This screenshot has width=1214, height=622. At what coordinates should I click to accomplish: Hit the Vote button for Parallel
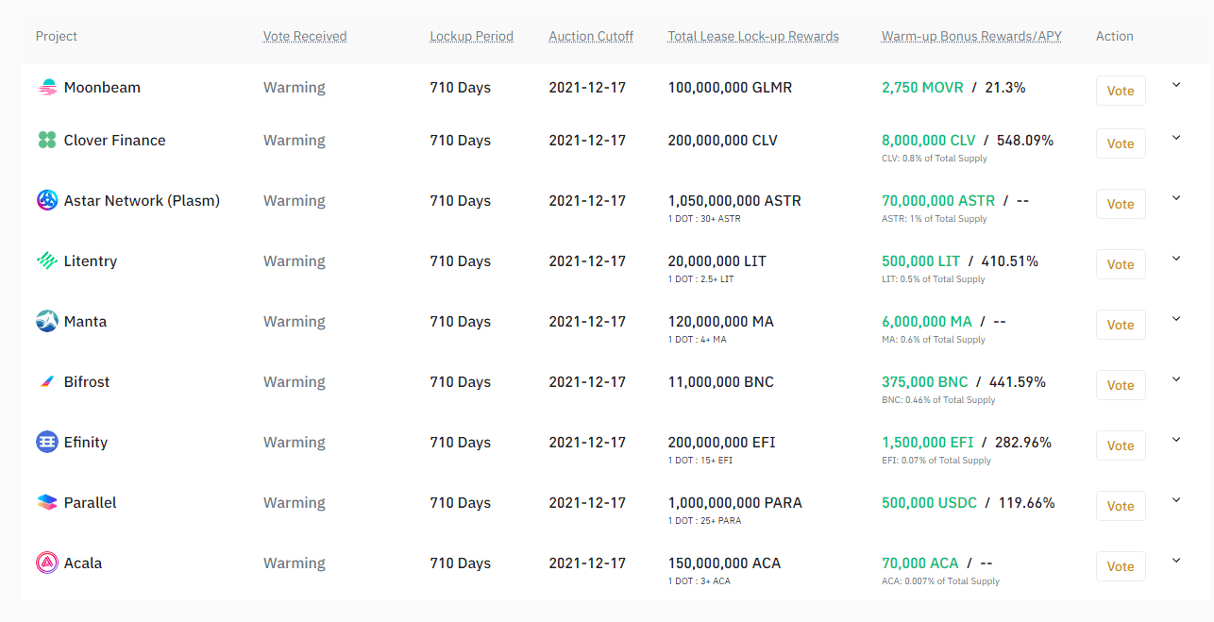1121,506
